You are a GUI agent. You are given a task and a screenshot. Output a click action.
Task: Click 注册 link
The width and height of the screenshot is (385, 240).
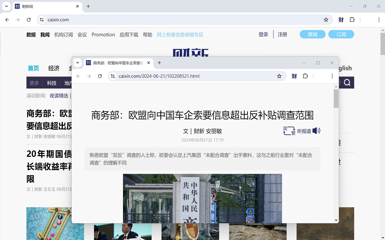pos(282,34)
